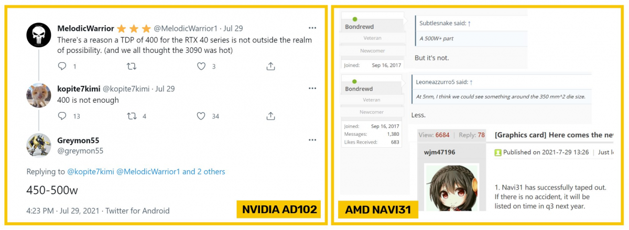
Task: Like MelodicWarrior's tweet with heart icon
Action: 201,66
